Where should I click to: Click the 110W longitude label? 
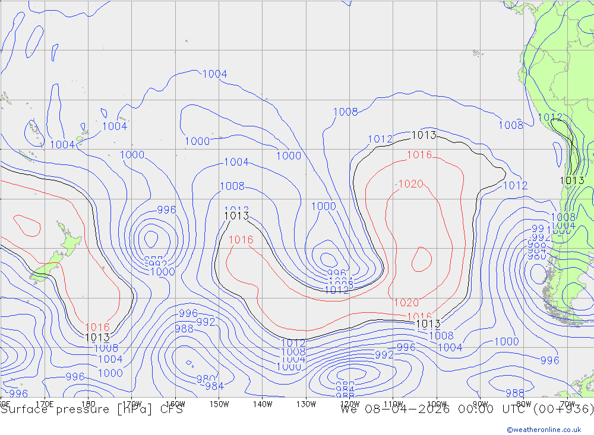pos(393,404)
